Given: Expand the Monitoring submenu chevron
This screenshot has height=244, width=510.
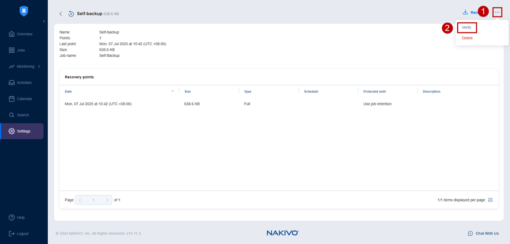Looking at the screenshot, I should tap(39, 66).
